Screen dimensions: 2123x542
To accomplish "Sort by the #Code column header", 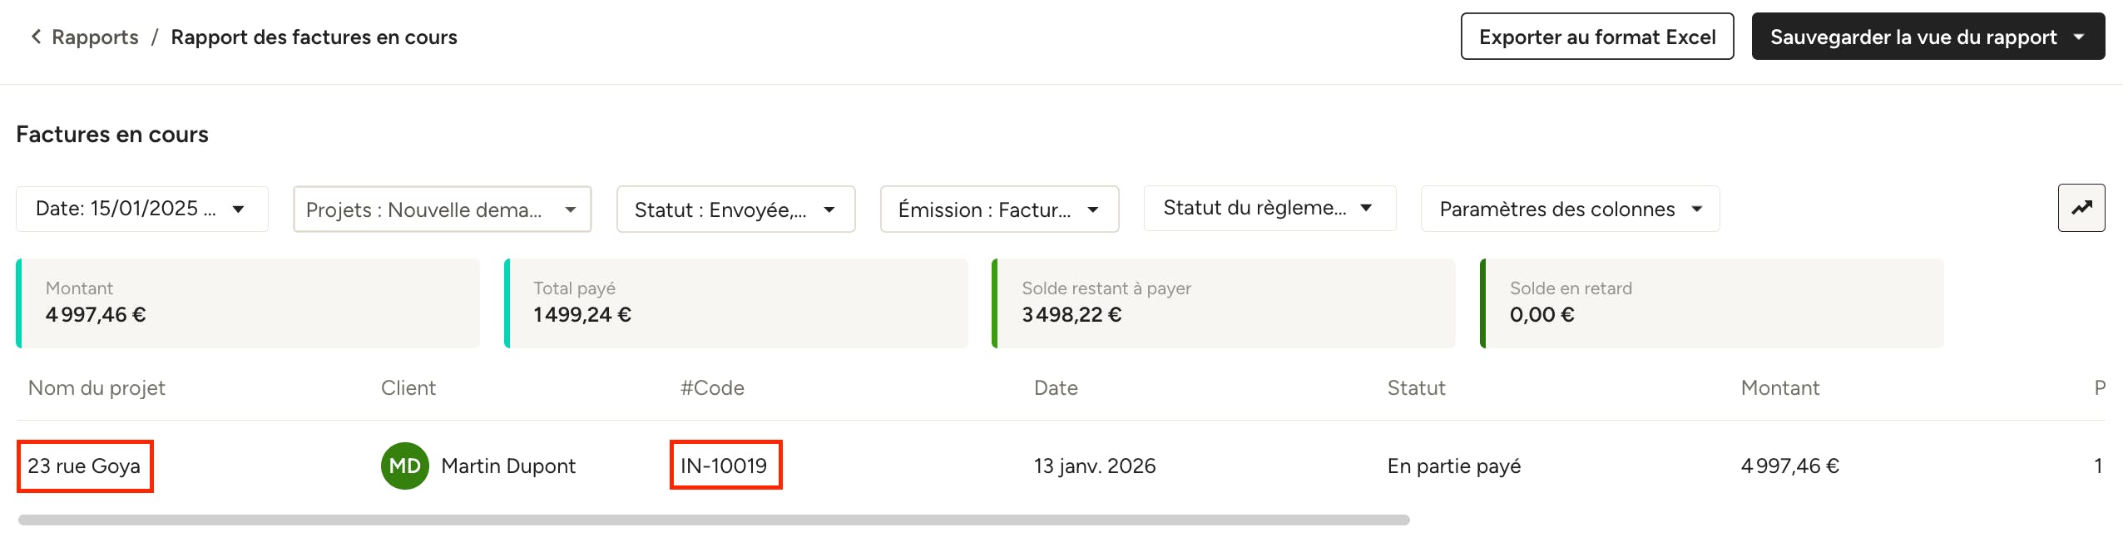I will point(712,388).
